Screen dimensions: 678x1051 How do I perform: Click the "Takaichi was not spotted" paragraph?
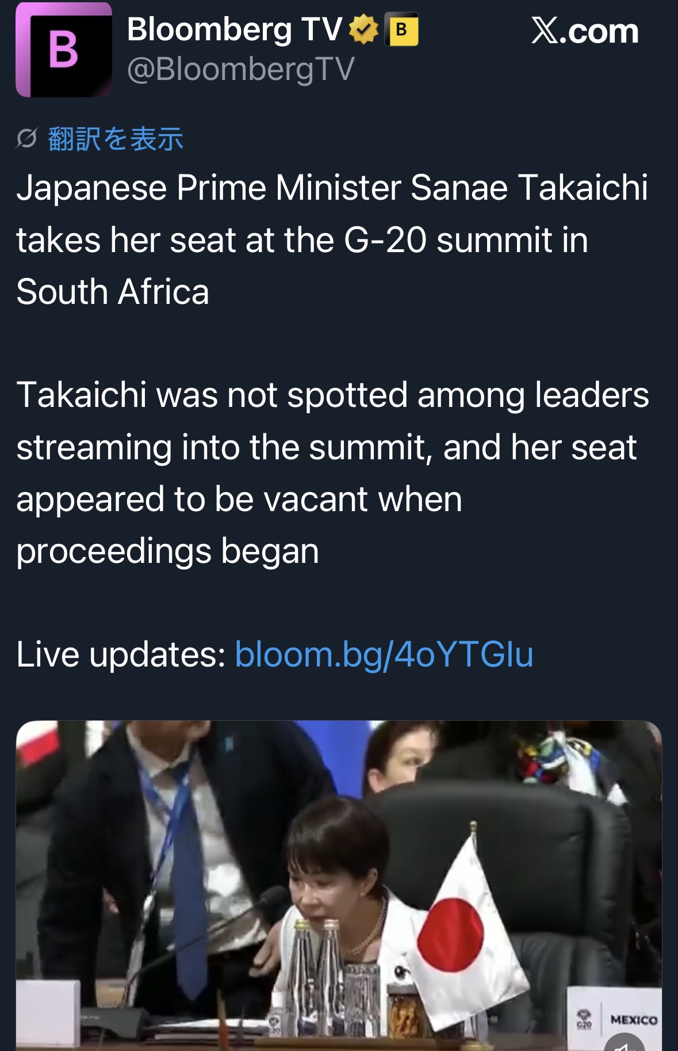pyautogui.click(x=332, y=473)
